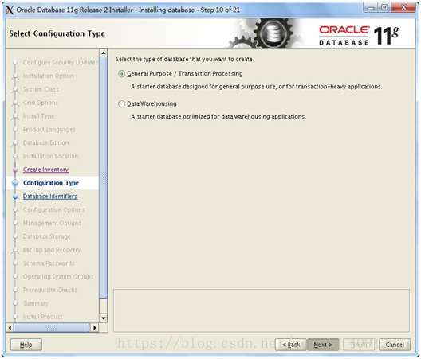
Task: Click the Installation Location step
Action: point(51,156)
